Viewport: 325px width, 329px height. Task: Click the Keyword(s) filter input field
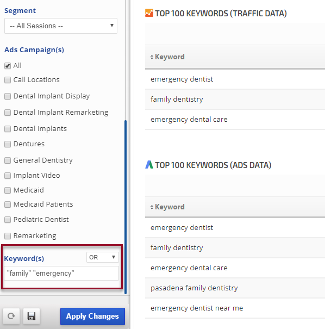[61, 274]
